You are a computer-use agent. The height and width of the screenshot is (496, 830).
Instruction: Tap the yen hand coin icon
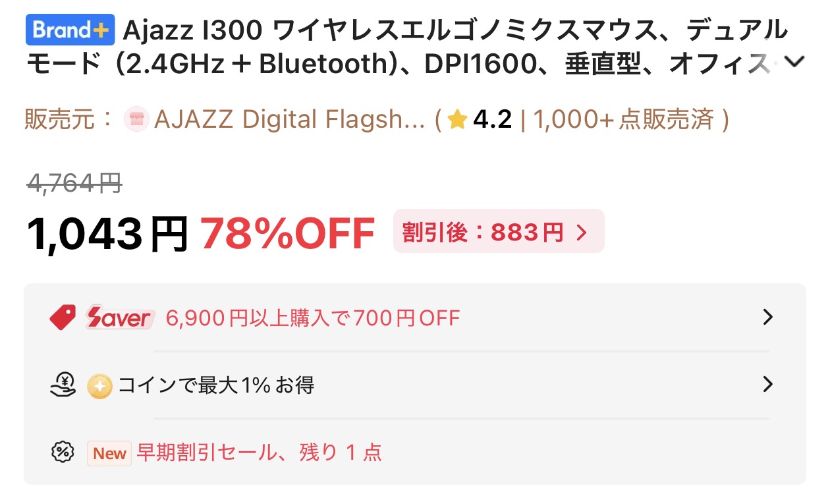coord(63,385)
